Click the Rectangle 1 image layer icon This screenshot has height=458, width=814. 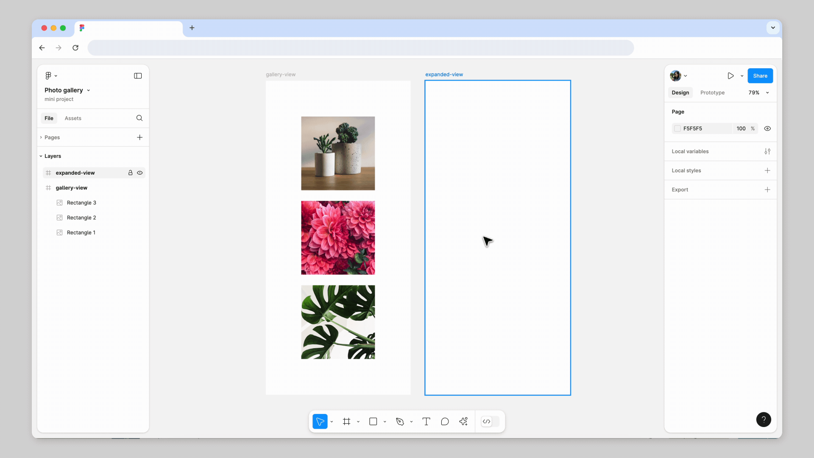coord(60,232)
